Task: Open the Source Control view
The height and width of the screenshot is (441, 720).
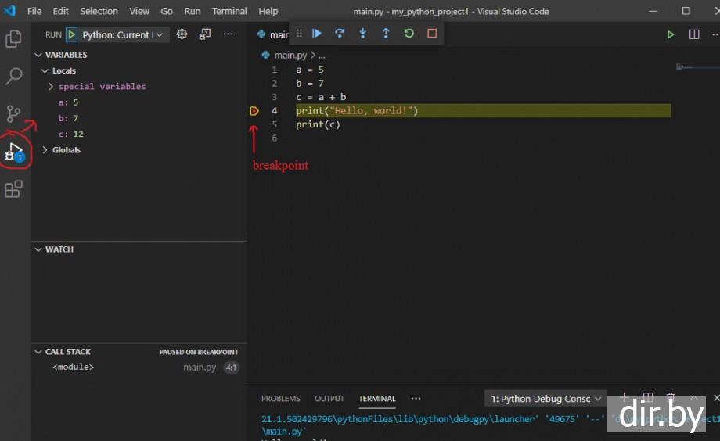Action: click(x=13, y=113)
